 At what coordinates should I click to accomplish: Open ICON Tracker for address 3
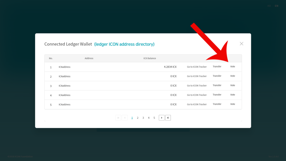(197, 86)
